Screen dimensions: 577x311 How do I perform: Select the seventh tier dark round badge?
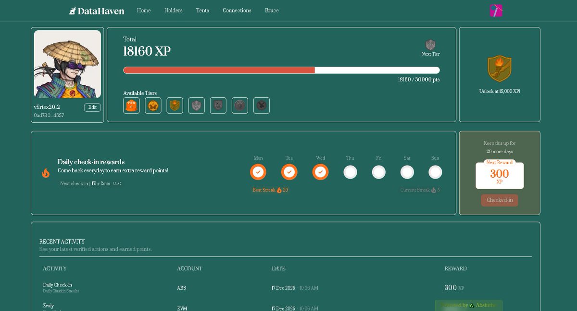262,105
